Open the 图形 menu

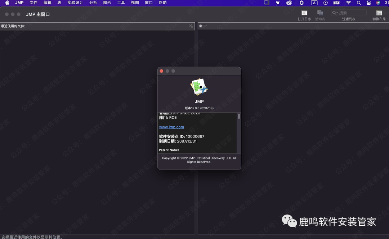(x=107, y=3)
